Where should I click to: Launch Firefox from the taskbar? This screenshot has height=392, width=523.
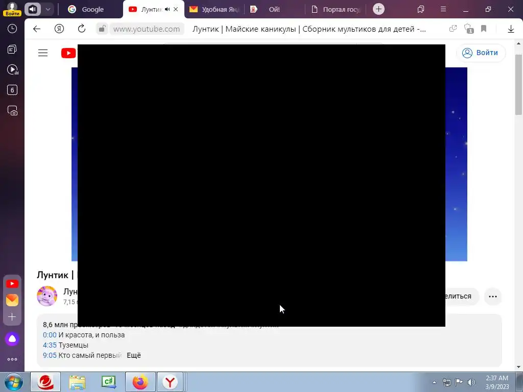coord(140,382)
